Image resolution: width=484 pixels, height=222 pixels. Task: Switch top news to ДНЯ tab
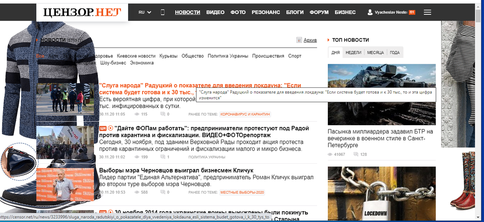[335, 53]
